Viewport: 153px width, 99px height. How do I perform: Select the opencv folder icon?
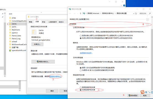pos(10,33)
